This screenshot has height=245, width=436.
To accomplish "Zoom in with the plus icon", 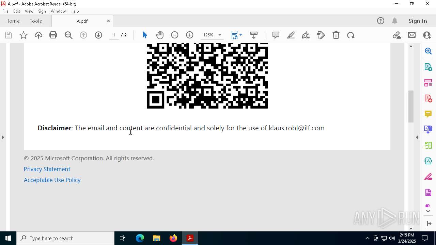I will (190, 35).
